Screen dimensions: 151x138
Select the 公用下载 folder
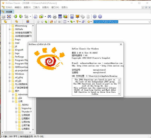pos(26,125)
